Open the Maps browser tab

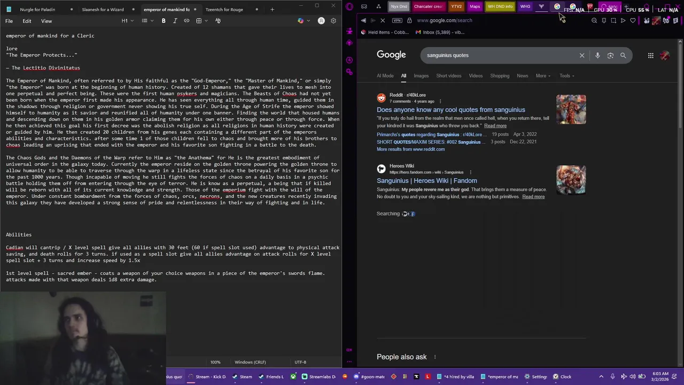475,6
